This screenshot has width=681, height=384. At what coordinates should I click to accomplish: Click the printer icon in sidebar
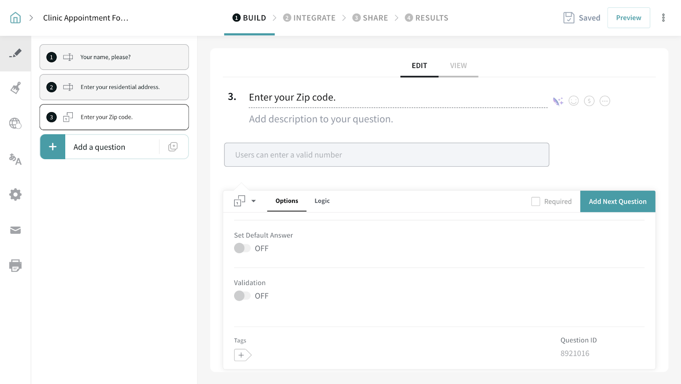click(15, 265)
